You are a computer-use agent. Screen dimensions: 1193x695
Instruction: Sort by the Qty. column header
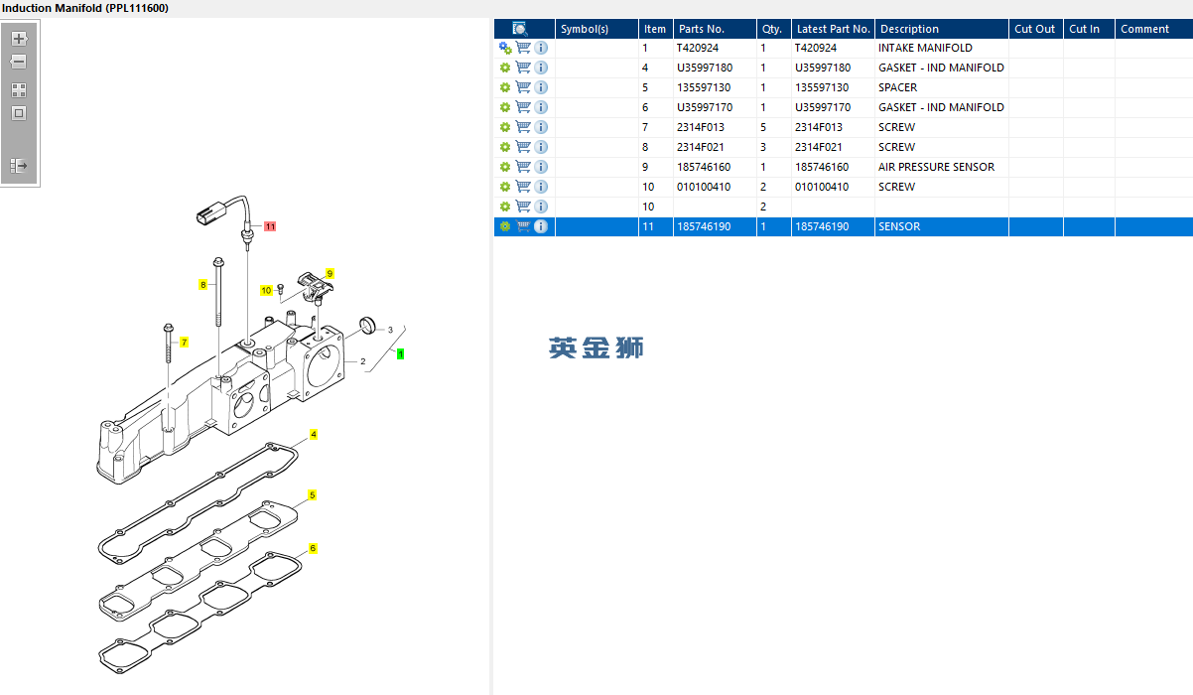[x=774, y=29]
